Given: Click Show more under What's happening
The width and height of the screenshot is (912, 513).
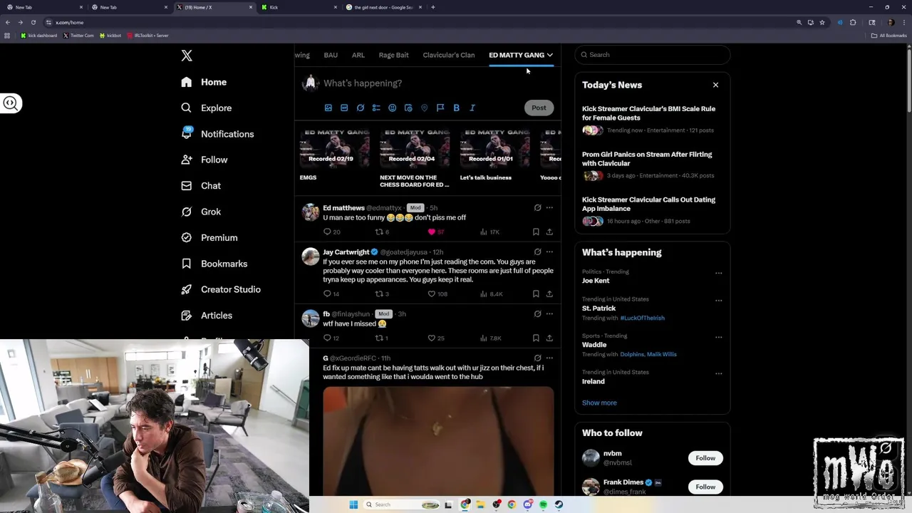Looking at the screenshot, I should click(x=599, y=403).
